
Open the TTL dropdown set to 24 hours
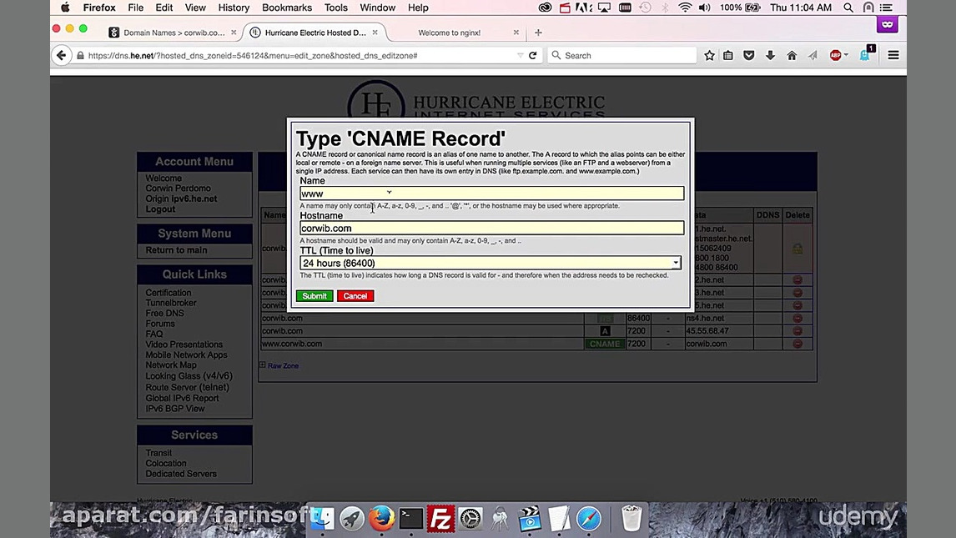click(x=491, y=264)
